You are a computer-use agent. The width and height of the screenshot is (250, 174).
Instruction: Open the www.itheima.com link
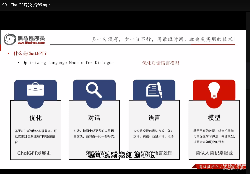[x=31, y=43]
